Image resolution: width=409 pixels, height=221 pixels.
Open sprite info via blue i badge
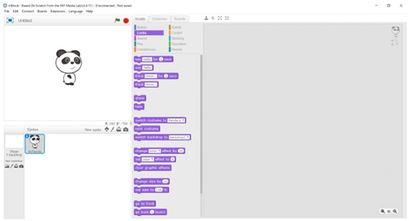pos(27,136)
